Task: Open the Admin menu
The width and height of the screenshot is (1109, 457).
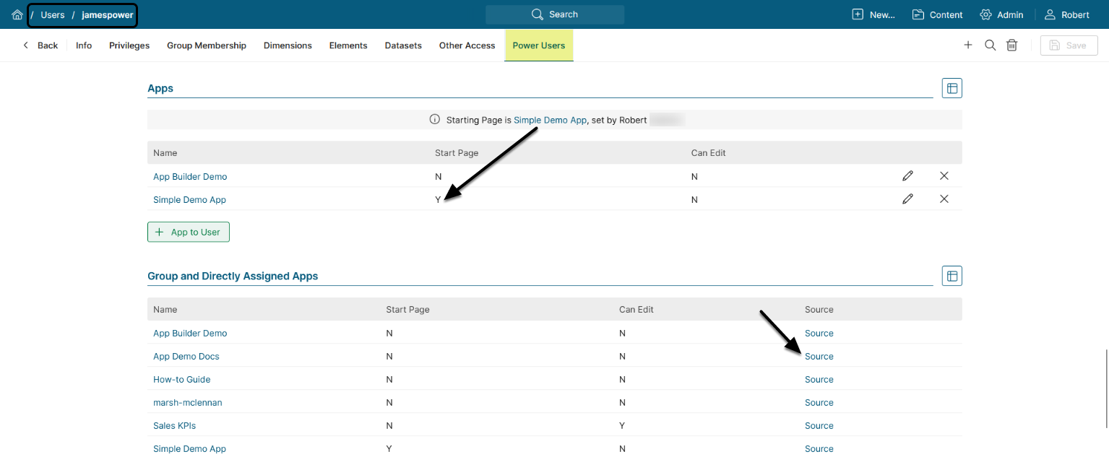Action: click(x=1001, y=14)
